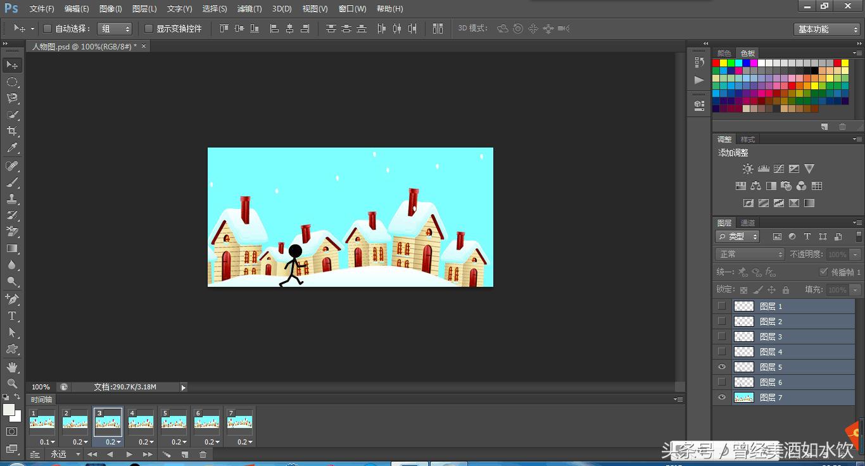Select the Horizontal Type tool
865x466 pixels.
click(x=11, y=316)
